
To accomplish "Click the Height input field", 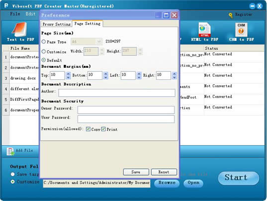I will (129, 51).
